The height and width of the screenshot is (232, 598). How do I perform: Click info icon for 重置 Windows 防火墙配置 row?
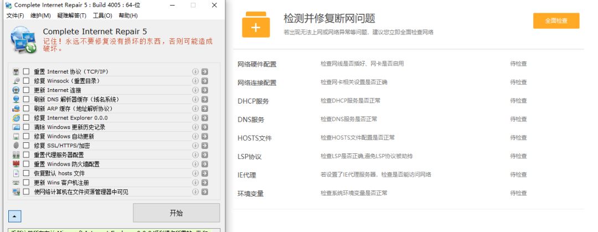(195, 164)
